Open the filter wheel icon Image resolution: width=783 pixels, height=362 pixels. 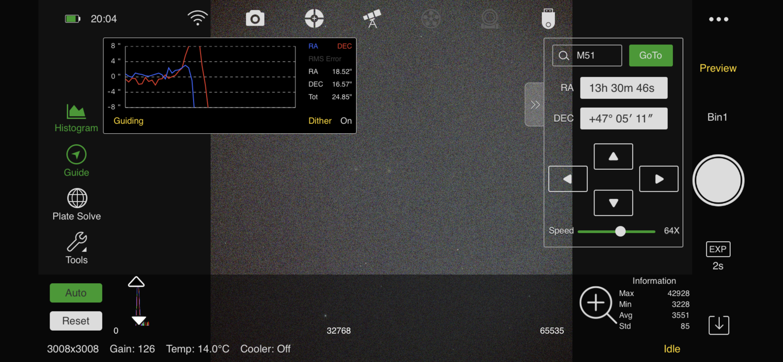click(x=431, y=19)
